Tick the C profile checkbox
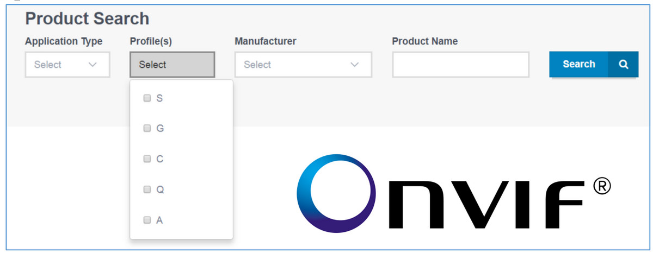 (147, 159)
